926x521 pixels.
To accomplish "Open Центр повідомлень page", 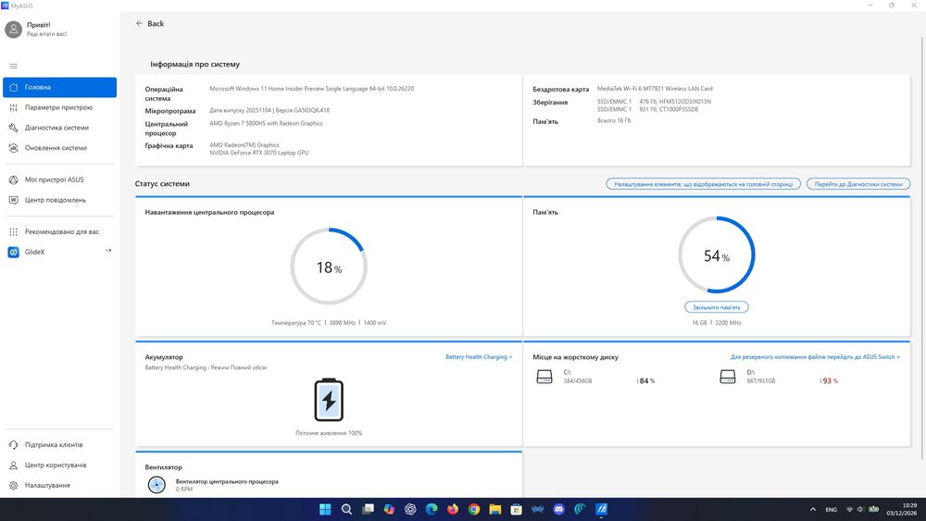I will 59,200.
